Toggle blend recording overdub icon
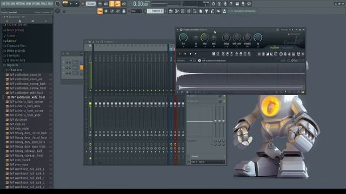This screenshot has height=194, width=346. click(118, 4)
